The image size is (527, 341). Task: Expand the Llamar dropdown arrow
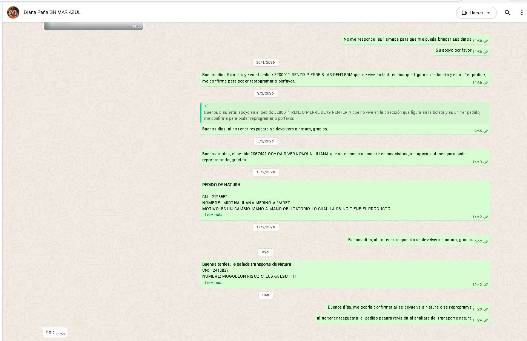click(x=489, y=13)
